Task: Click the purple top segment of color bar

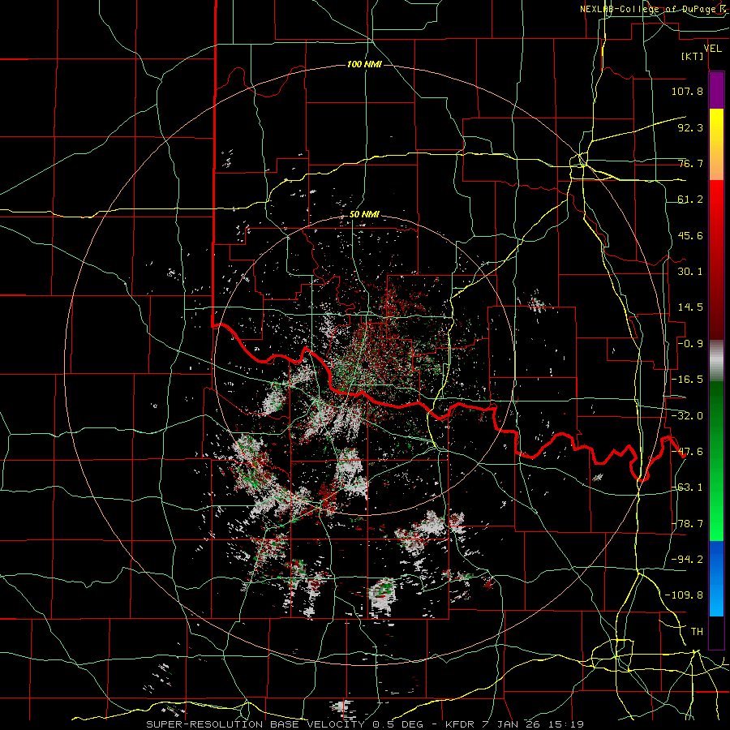Action: coord(716,90)
